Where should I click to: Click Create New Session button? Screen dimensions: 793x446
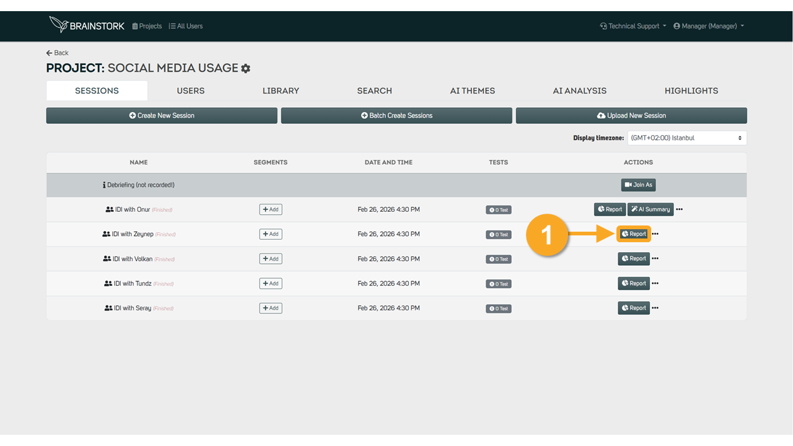pos(162,115)
